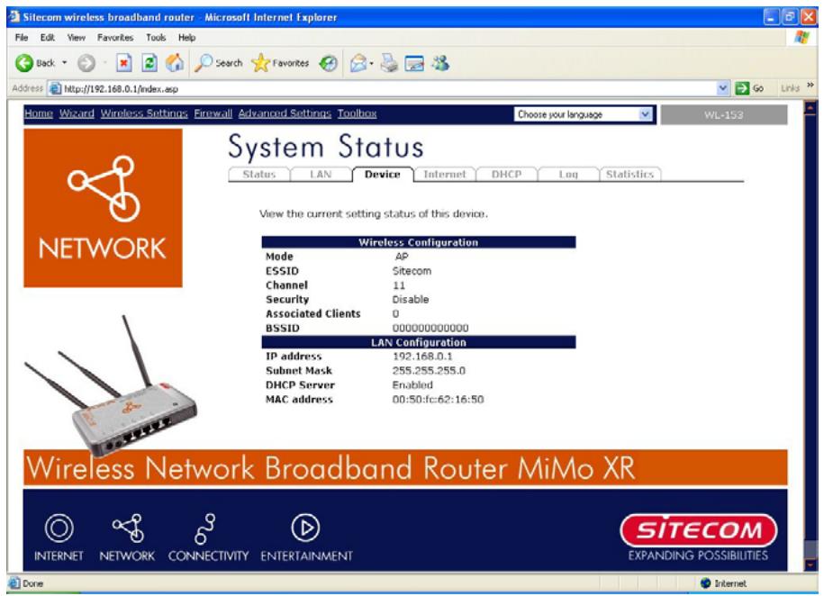This screenshot has width=824, height=596.
Task: Open the Search toolbar button
Action: point(219,63)
